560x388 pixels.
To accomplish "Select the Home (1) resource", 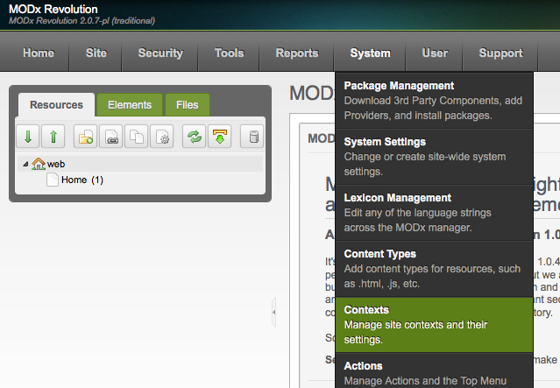I will (82, 180).
